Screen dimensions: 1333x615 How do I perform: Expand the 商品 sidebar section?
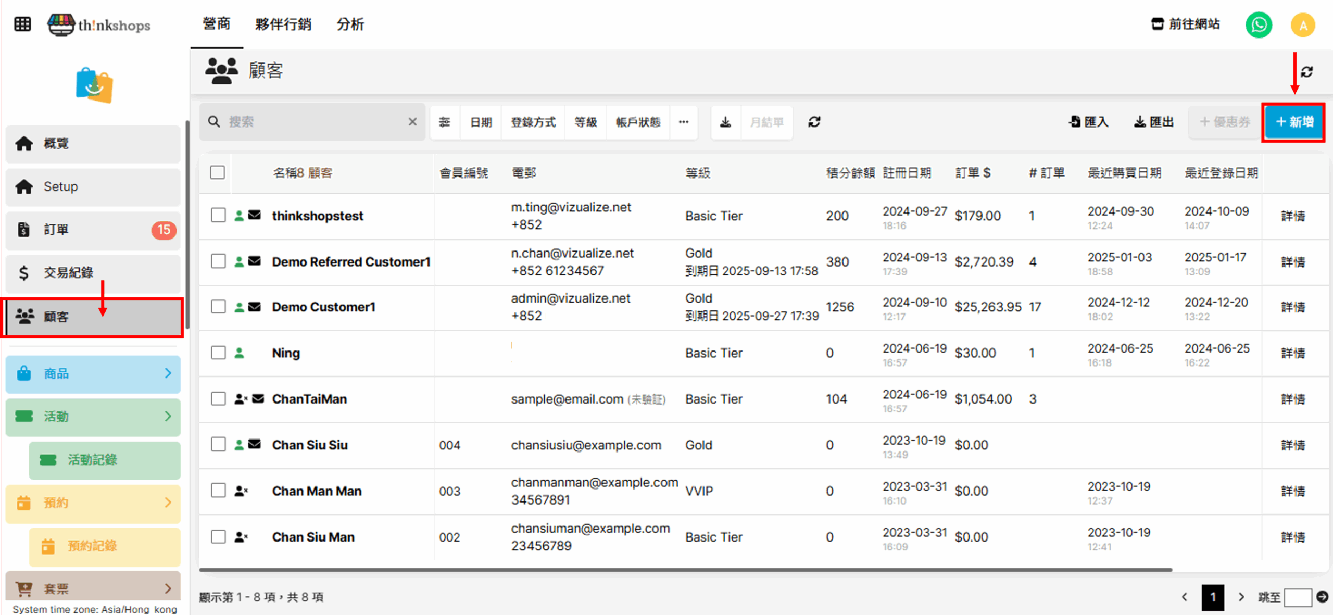(x=93, y=373)
